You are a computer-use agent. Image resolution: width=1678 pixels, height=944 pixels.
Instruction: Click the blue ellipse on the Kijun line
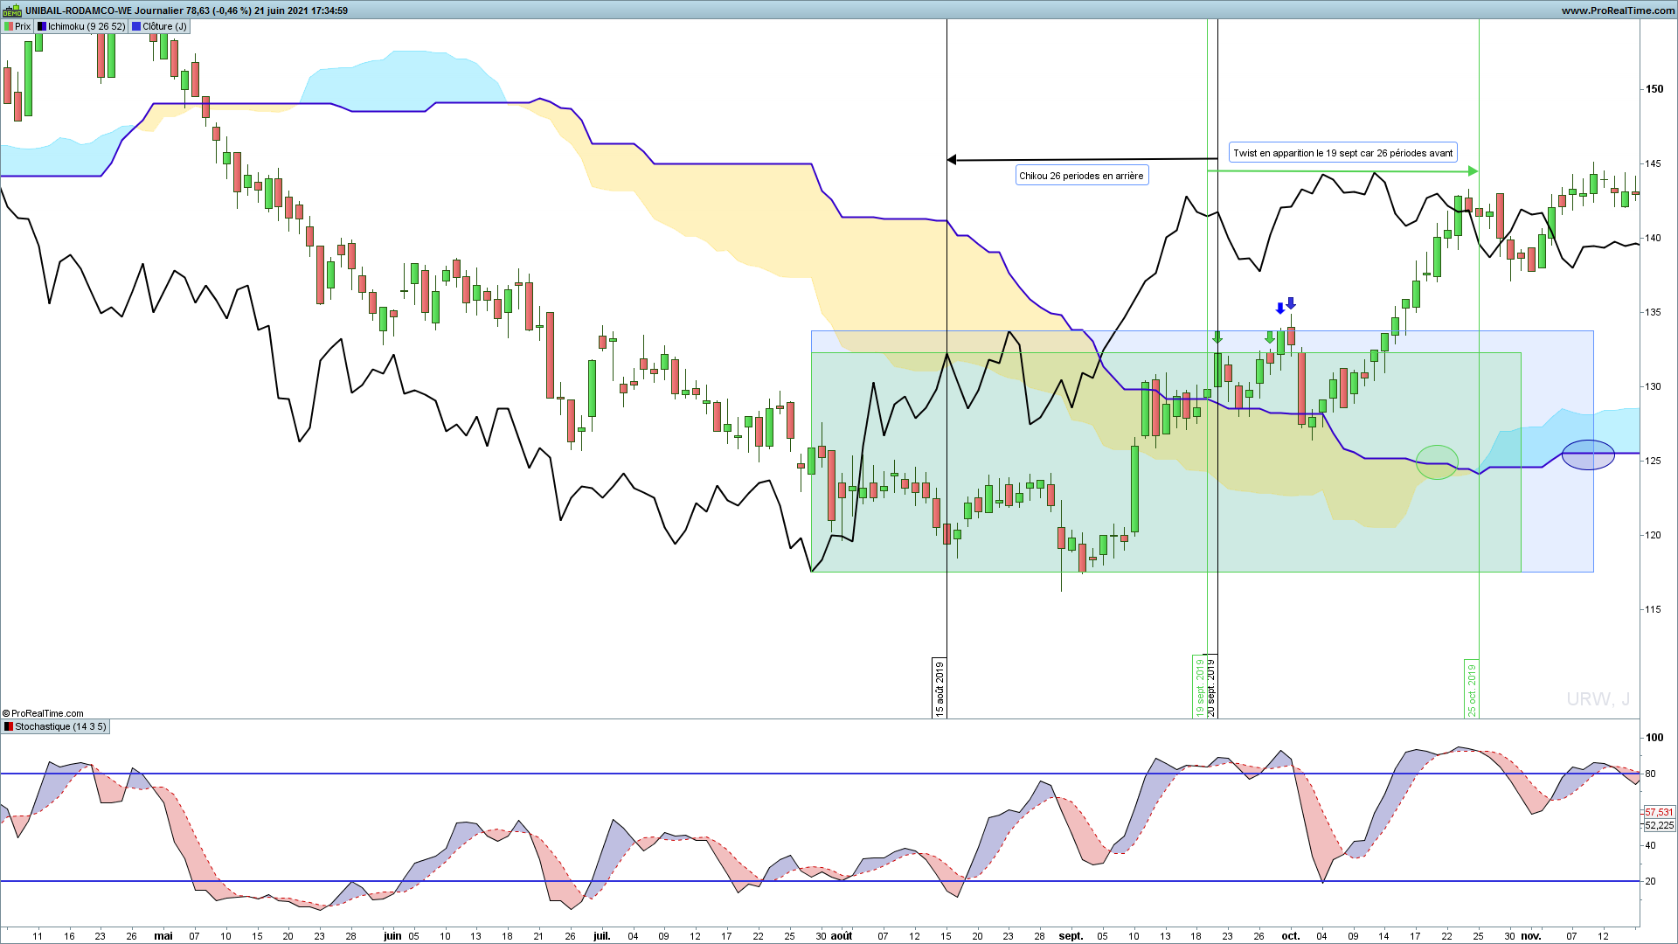pyautogui.click(x=1588, y=455)
